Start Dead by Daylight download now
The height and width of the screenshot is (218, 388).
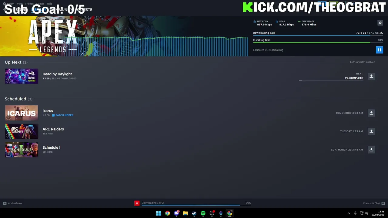[x=371, y=76]
